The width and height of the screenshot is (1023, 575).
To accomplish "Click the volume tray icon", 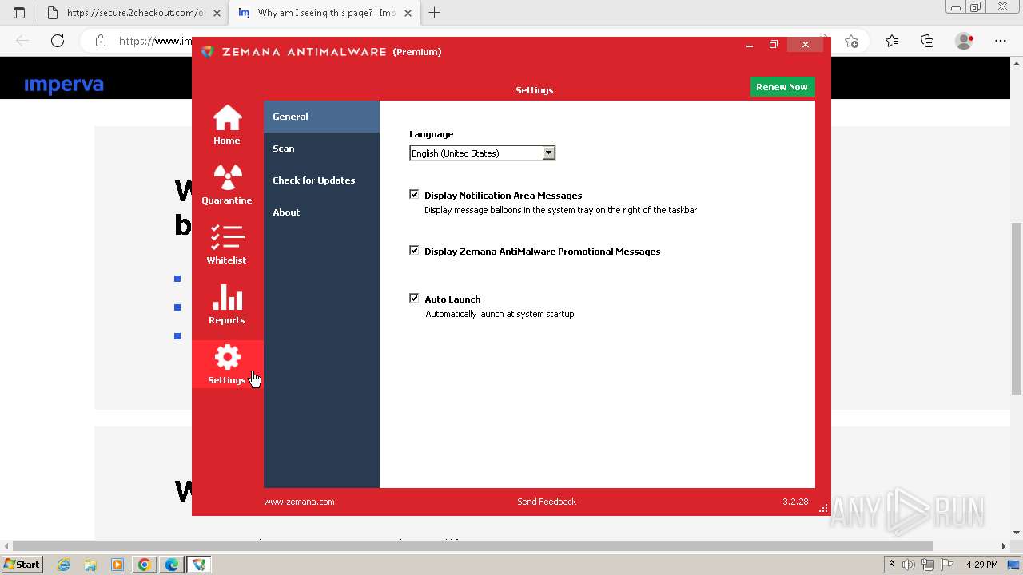I will click(909, 565).
